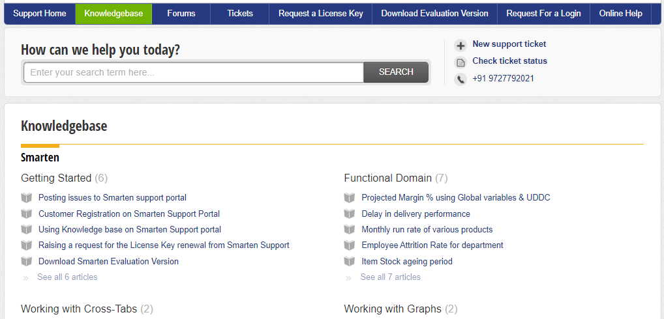Open the Tickets tab

tap(240, 14)
